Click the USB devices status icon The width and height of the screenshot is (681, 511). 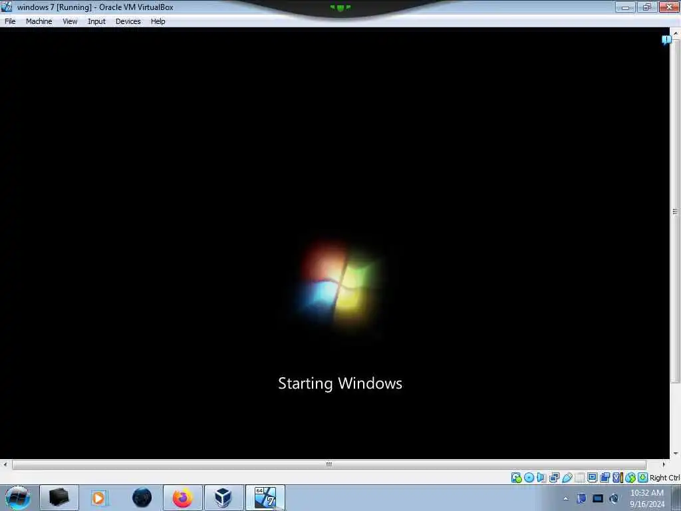(x=567, y=478)
